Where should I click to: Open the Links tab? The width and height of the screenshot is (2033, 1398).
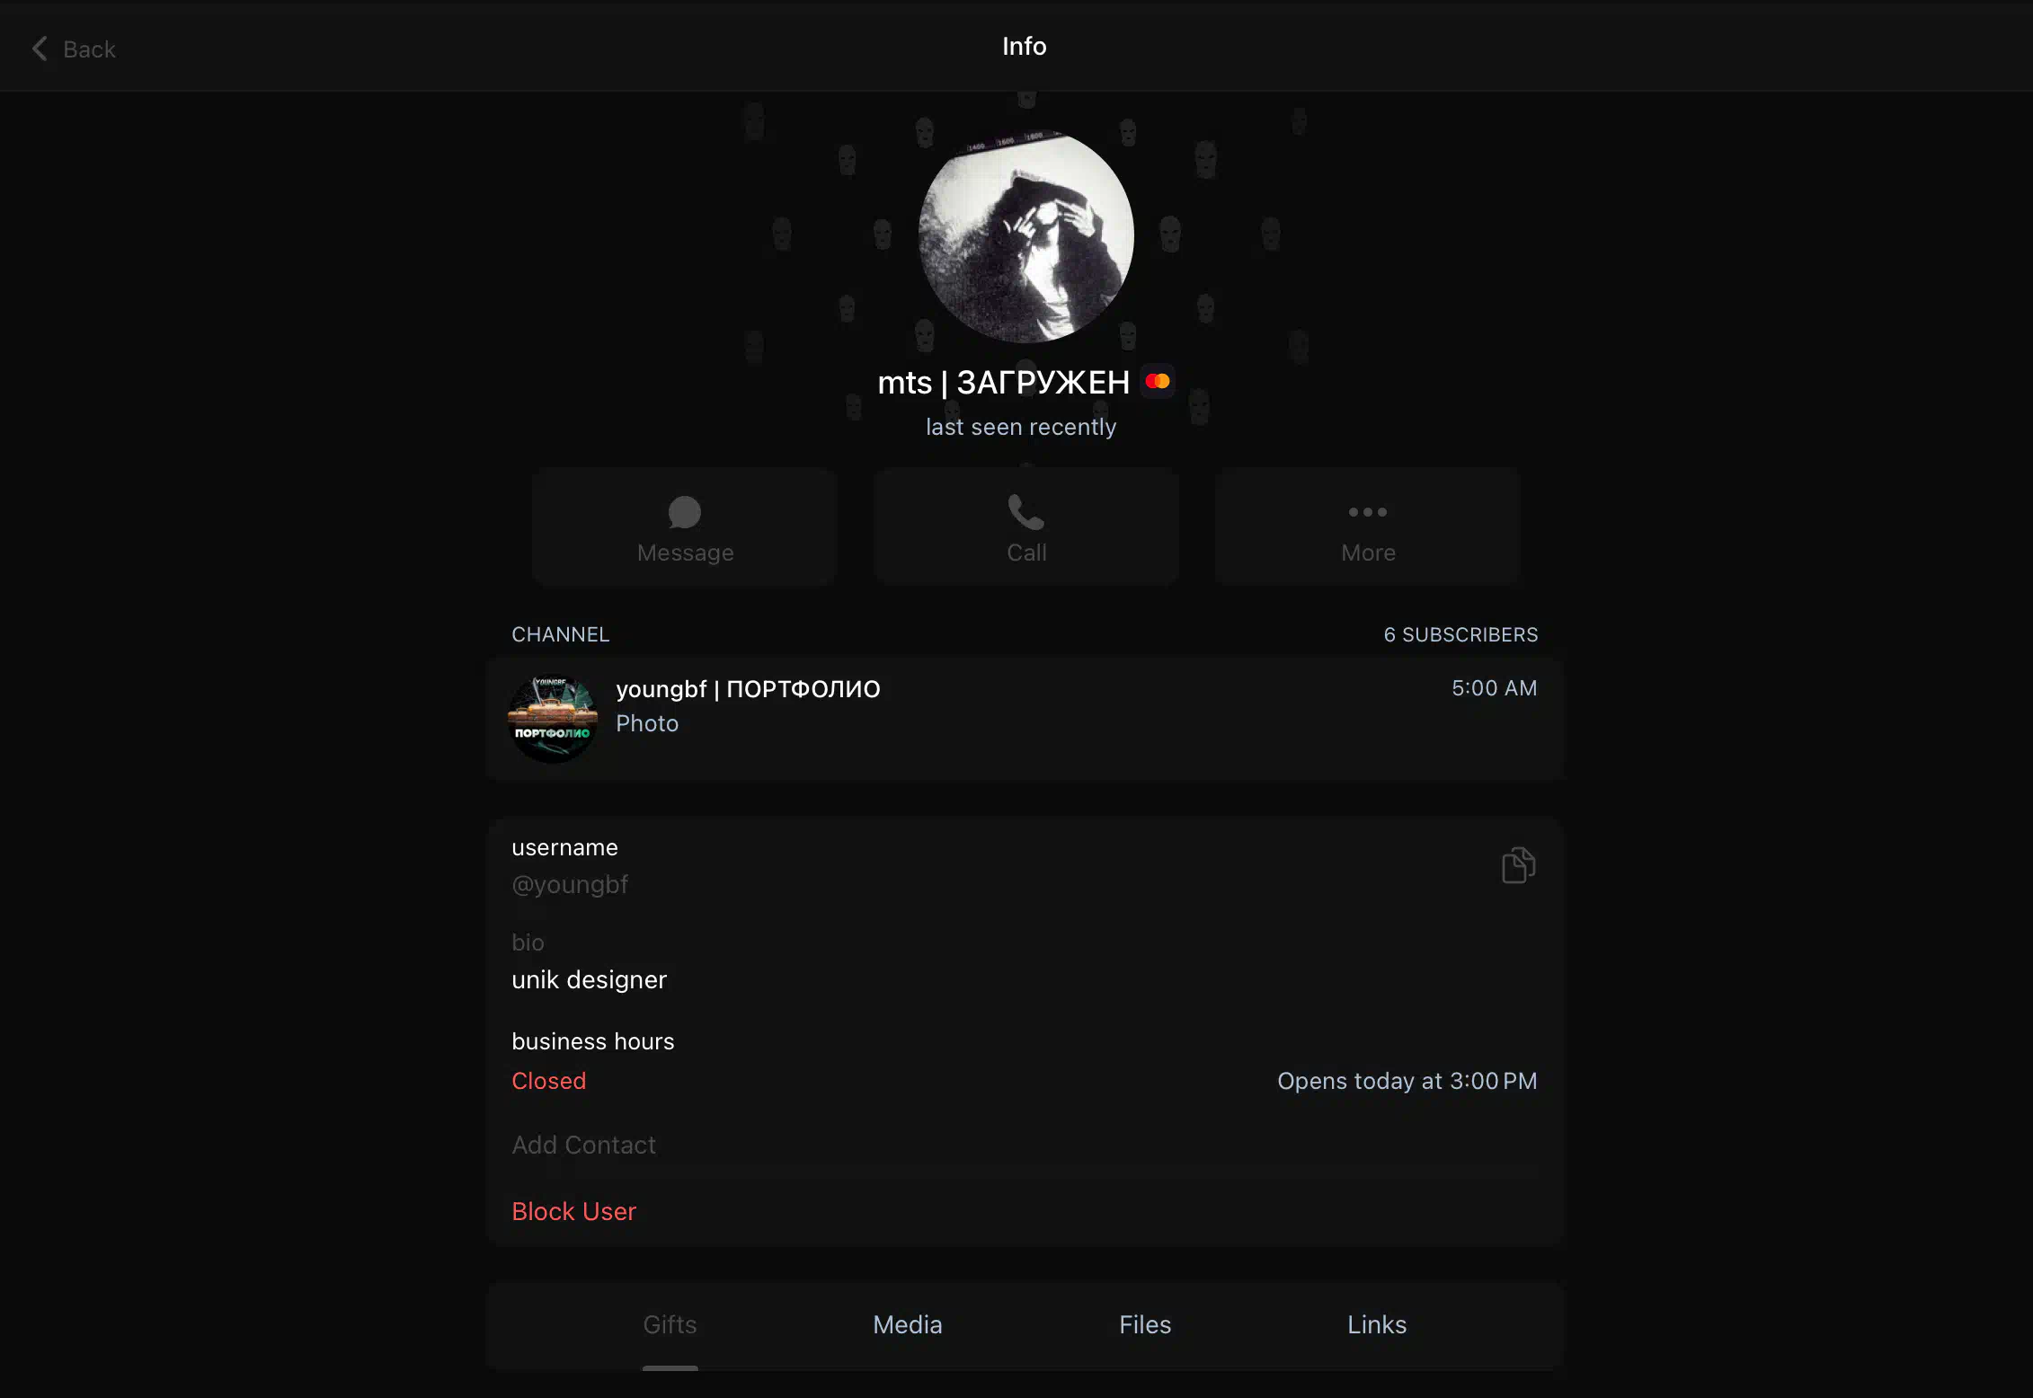(x=1377, y=1324)
